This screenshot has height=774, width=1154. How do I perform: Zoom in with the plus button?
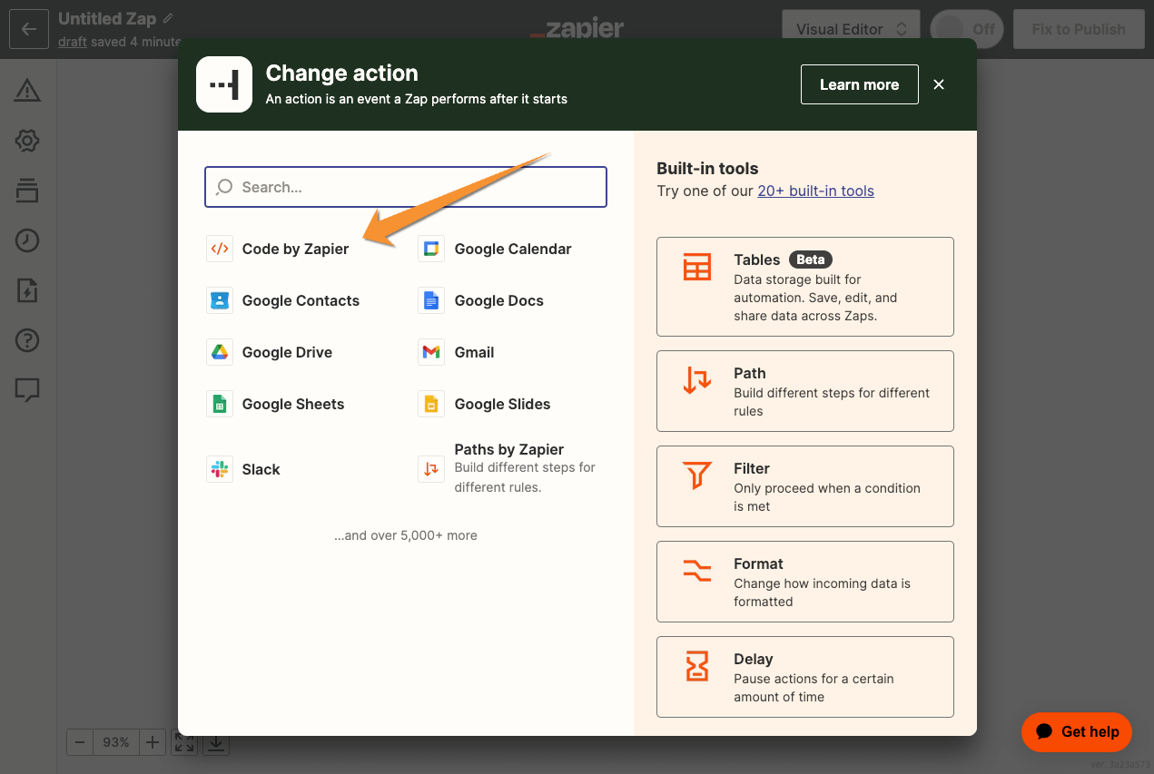click(x=153, y=742)
